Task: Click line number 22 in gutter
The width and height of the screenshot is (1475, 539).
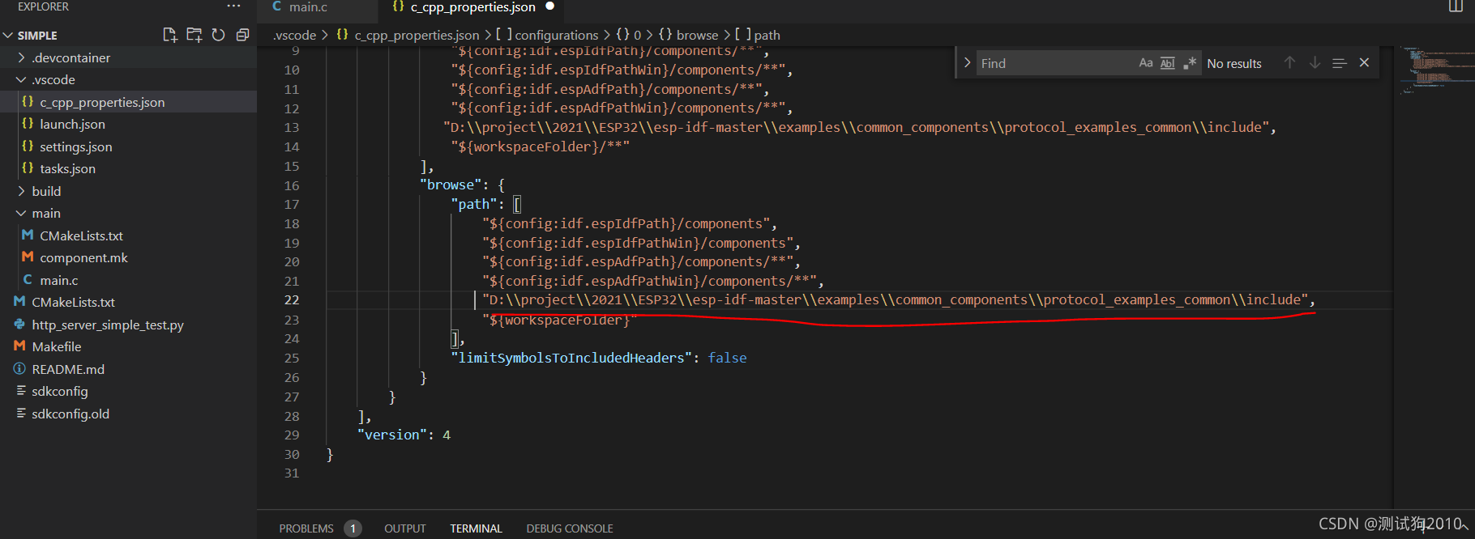Action: (x=292, y=300)
